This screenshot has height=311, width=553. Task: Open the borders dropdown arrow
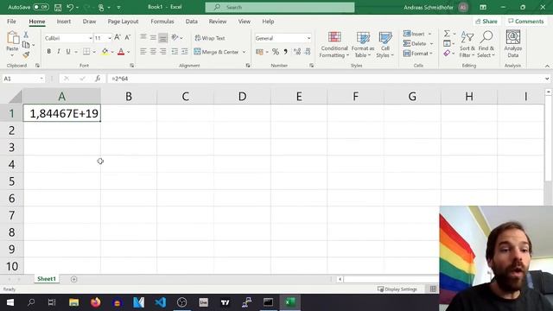(94, 52)
